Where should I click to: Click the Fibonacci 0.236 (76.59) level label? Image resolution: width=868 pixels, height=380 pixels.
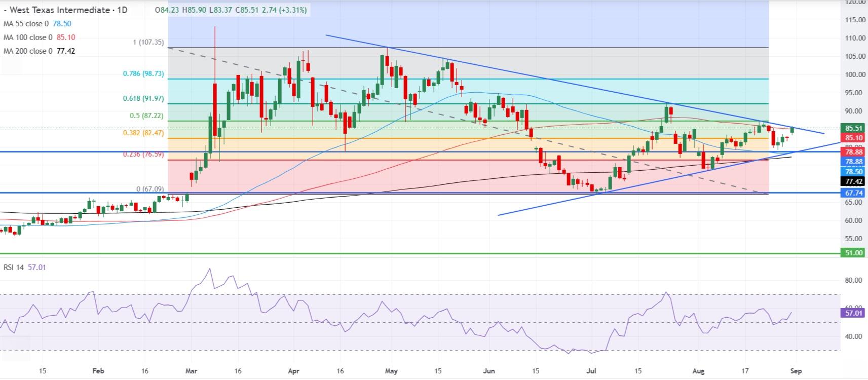click(x=143, y=155)
